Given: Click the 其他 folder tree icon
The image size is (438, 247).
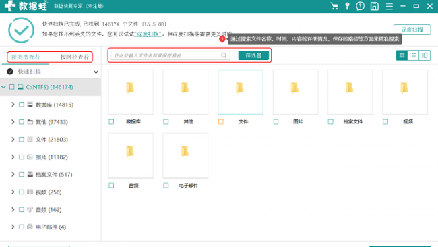Looking at the screenshot, I should click(x=30, y=122).
